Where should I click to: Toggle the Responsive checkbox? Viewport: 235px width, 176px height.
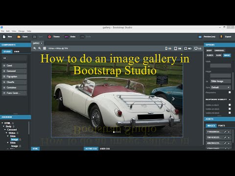click(230, 92)
